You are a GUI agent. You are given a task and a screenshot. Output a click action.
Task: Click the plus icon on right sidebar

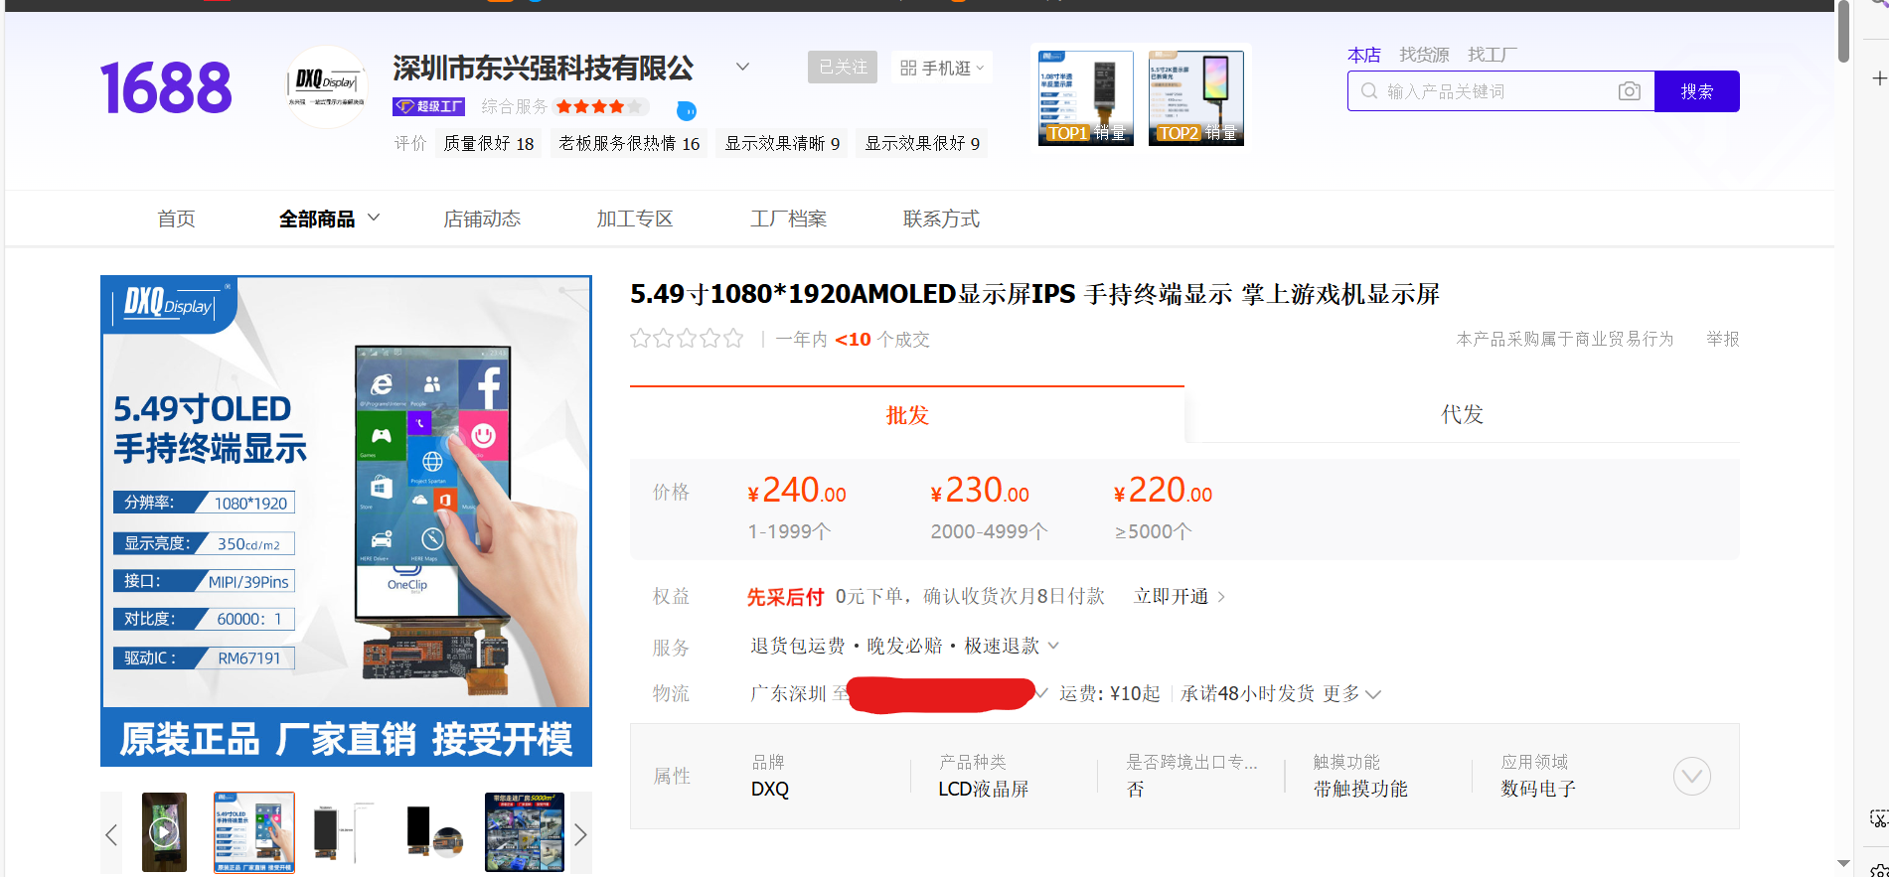click(1878, 78)
